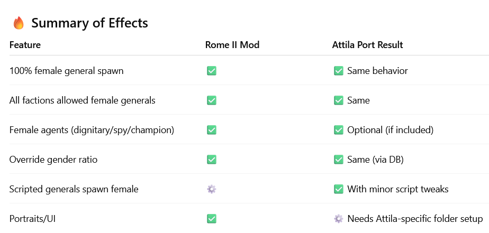The image size is (489, 233).
Task: Click Rome II checkmark for Override gender ratio
Action: click(211, 160)
